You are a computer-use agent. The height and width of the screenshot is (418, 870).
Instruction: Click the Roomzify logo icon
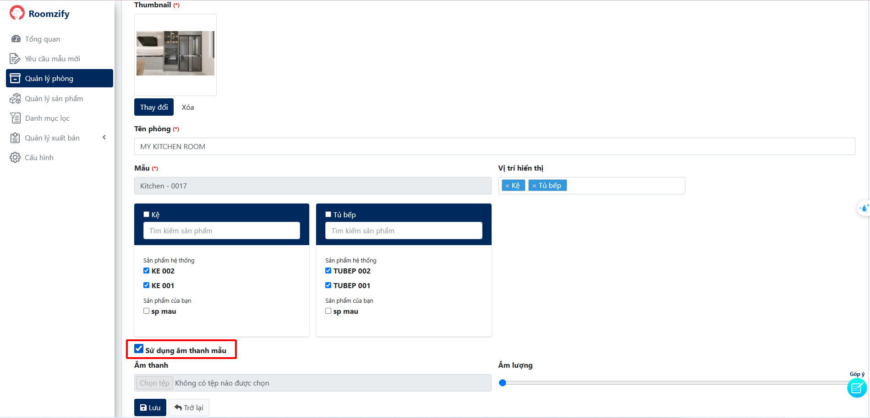(x=17, y=13)
